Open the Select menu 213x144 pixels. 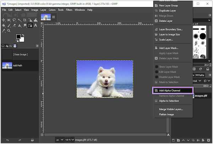point(18,10)
